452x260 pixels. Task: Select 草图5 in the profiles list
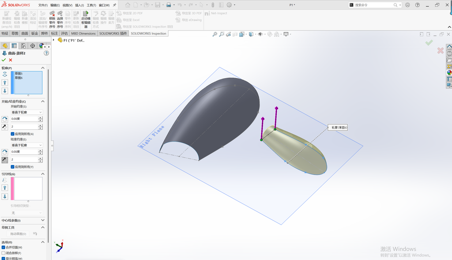pos(19,74)
